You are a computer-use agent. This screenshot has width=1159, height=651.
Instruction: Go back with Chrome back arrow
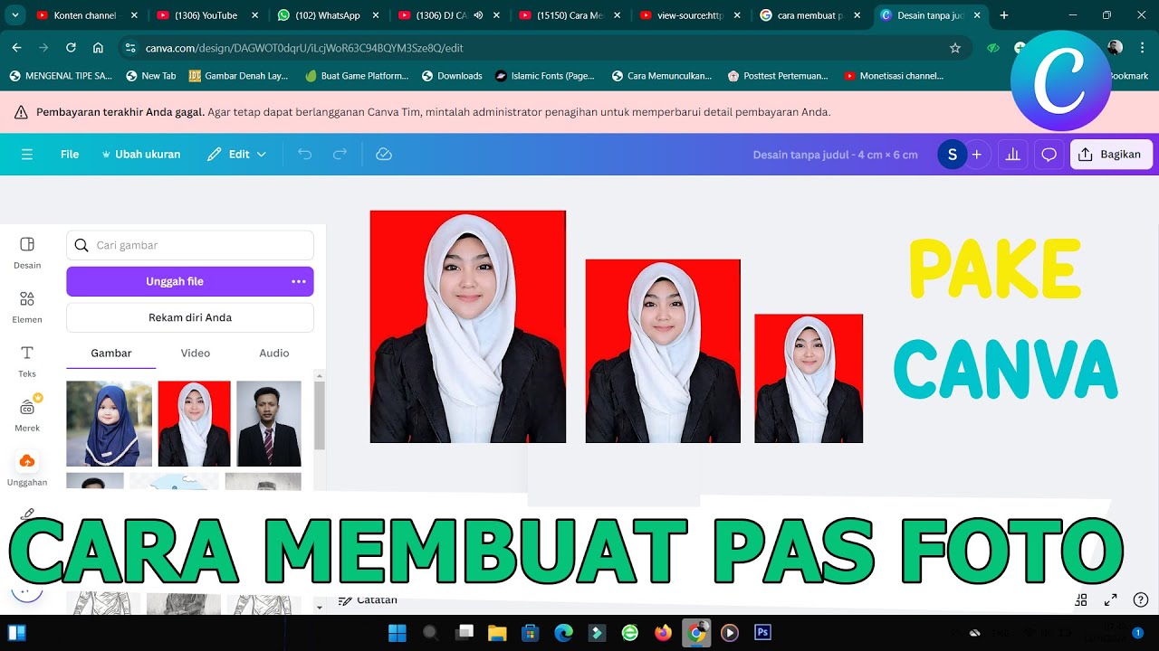[17, 48]
